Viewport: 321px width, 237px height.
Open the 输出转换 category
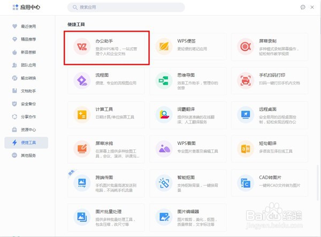coord(26,78)
